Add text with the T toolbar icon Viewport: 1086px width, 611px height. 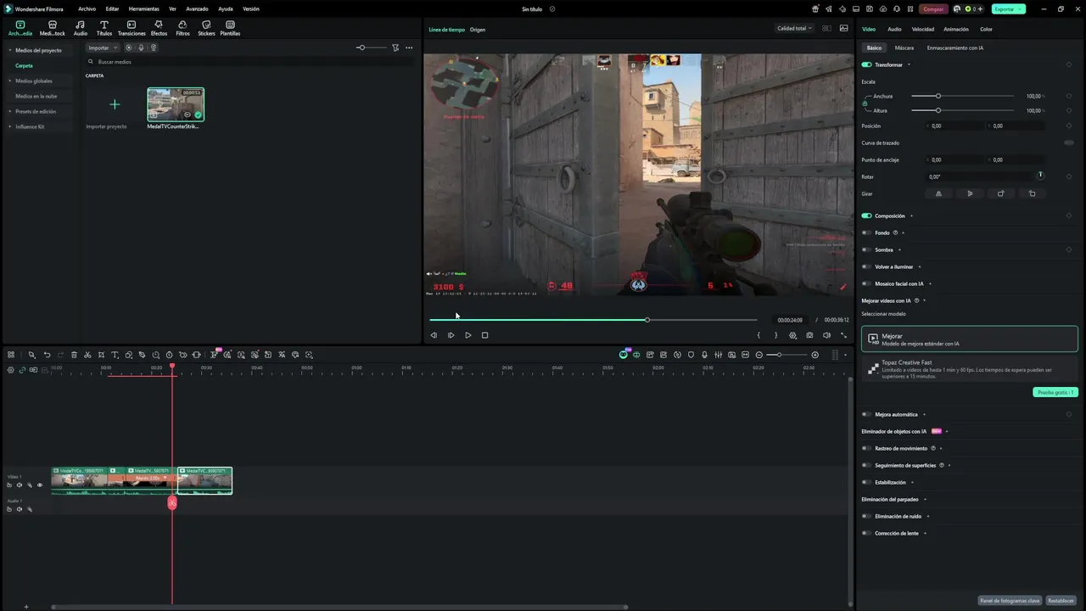click(115, 355)
